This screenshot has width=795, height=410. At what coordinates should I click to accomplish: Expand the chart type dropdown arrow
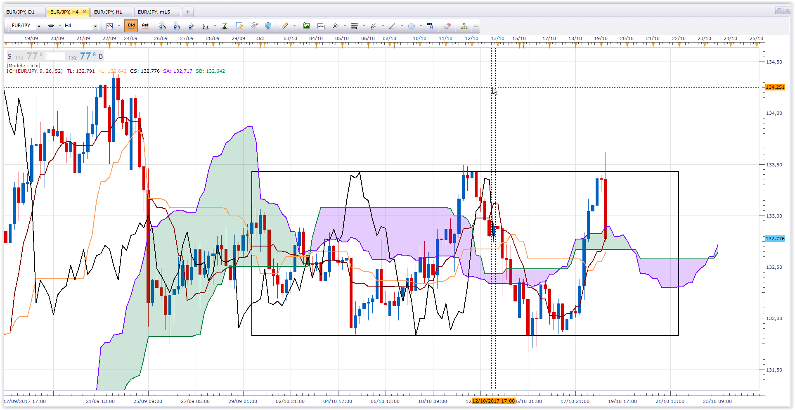(x=119, y=26)
